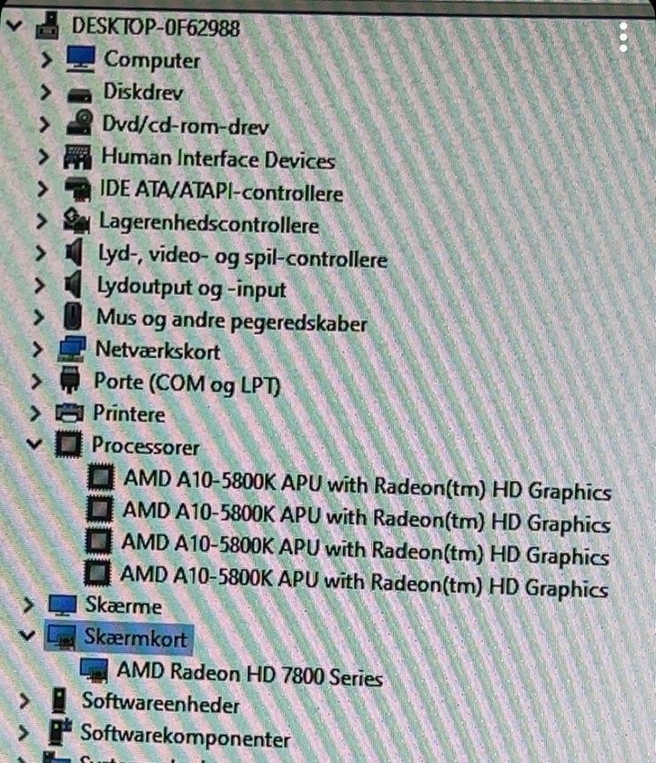Click the IDE ATA/ATAPI-controllere icon
Screen dimensions: 656x763
tap(78, 189)
